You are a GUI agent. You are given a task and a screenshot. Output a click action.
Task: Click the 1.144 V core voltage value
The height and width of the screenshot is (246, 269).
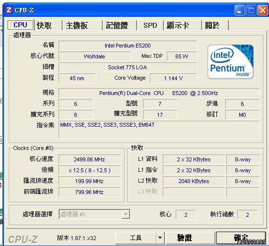click(x=173, y=78)
